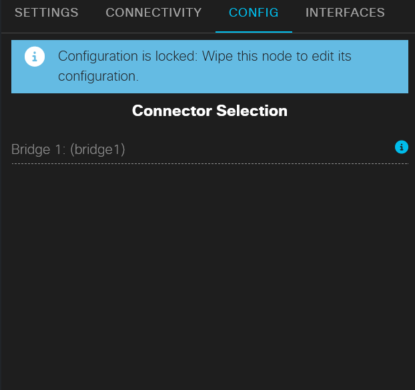
Task: View node SETTINGS from the tab bar
Action: pos(46,13)
